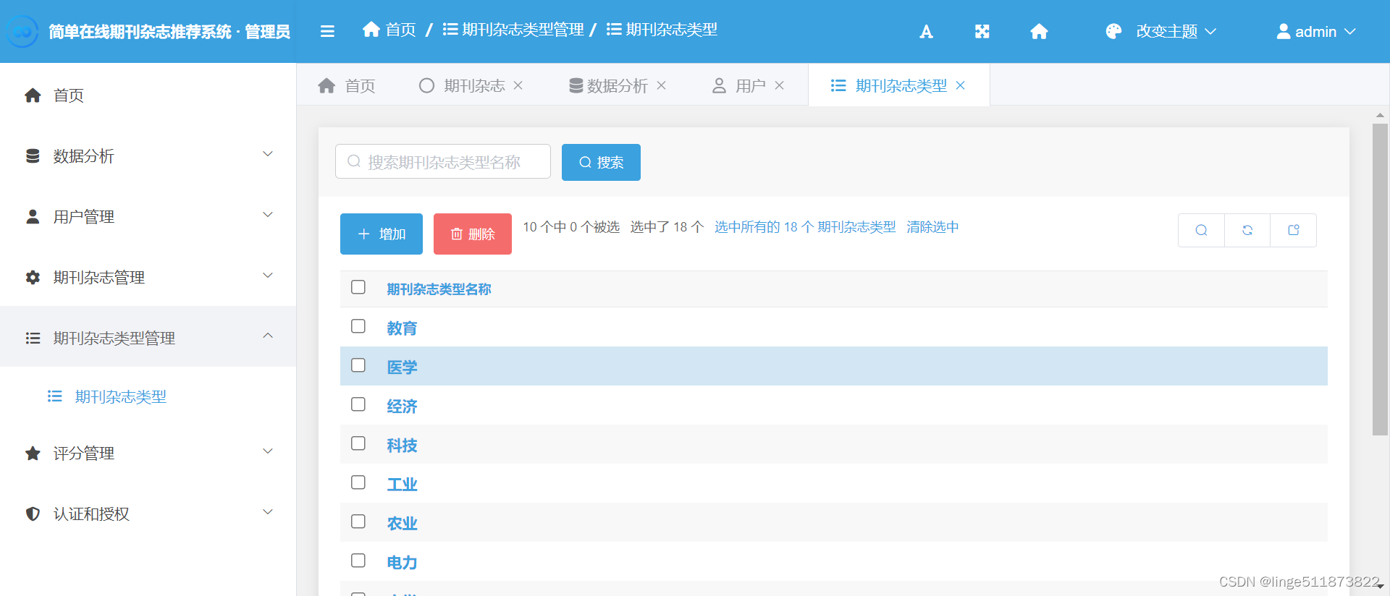Close the 用户 tab

779,85
